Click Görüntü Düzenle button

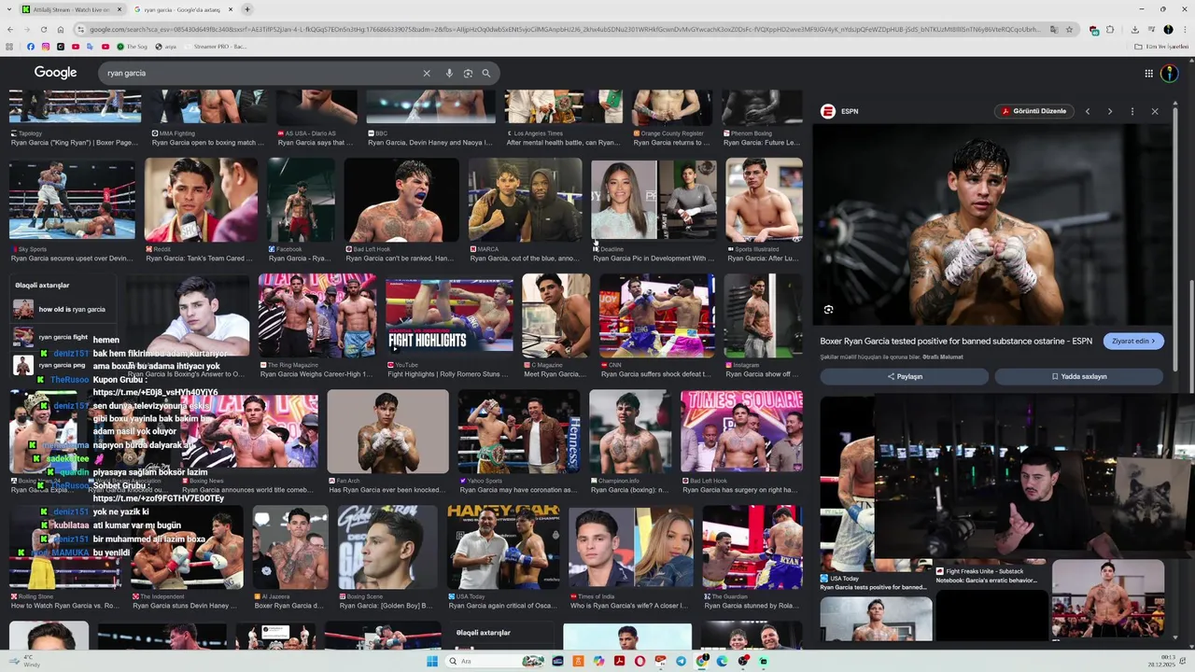point(1033,111)
